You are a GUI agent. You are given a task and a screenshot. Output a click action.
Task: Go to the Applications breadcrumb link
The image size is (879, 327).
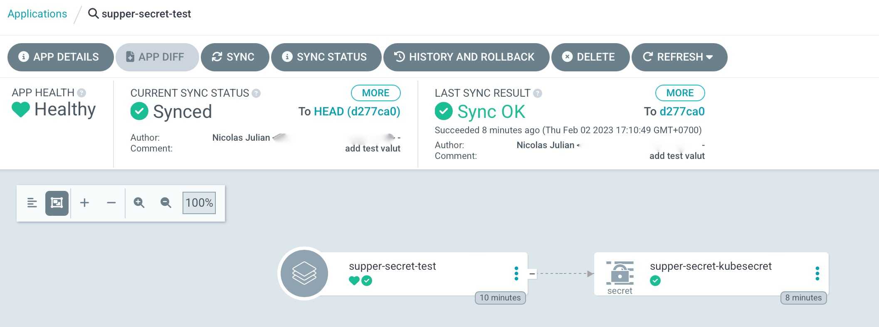click(x=37, y=14)
